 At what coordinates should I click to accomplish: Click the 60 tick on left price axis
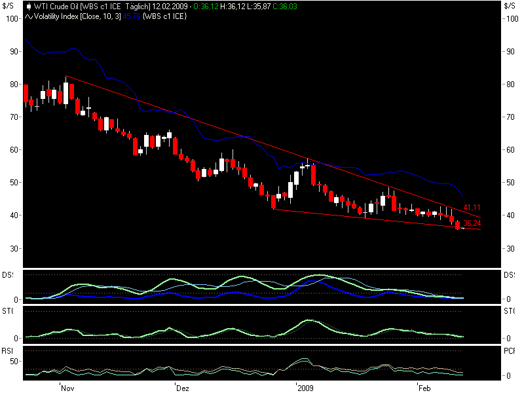pyautogui.click(x=14, y=150)
